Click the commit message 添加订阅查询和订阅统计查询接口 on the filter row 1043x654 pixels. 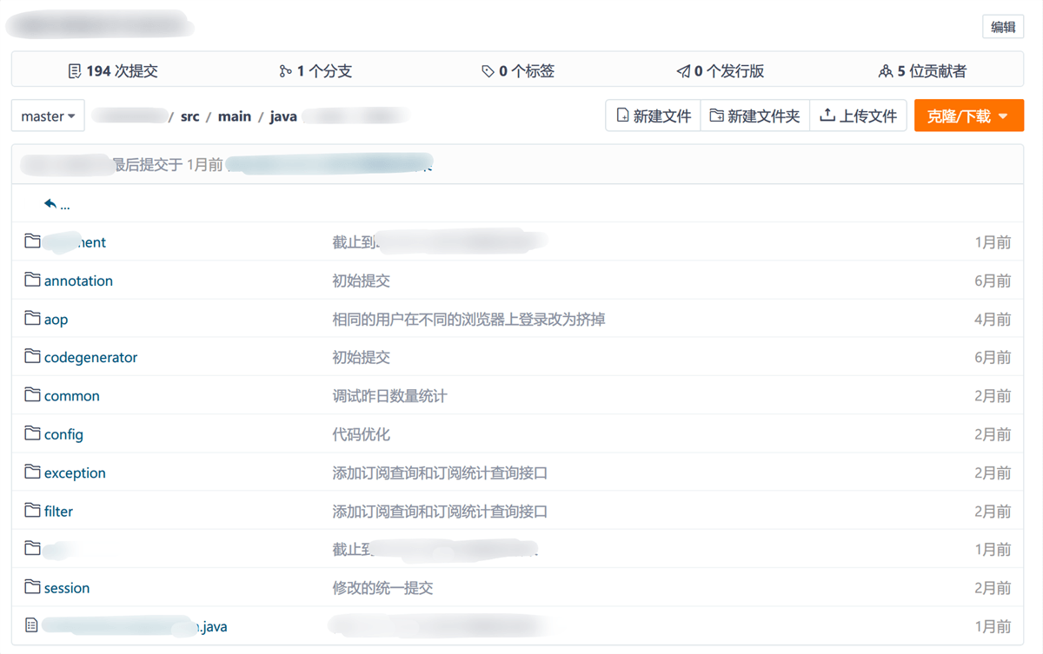tap(439, 511)
